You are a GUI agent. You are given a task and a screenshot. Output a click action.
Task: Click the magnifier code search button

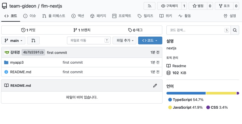[x=235, y=30]
